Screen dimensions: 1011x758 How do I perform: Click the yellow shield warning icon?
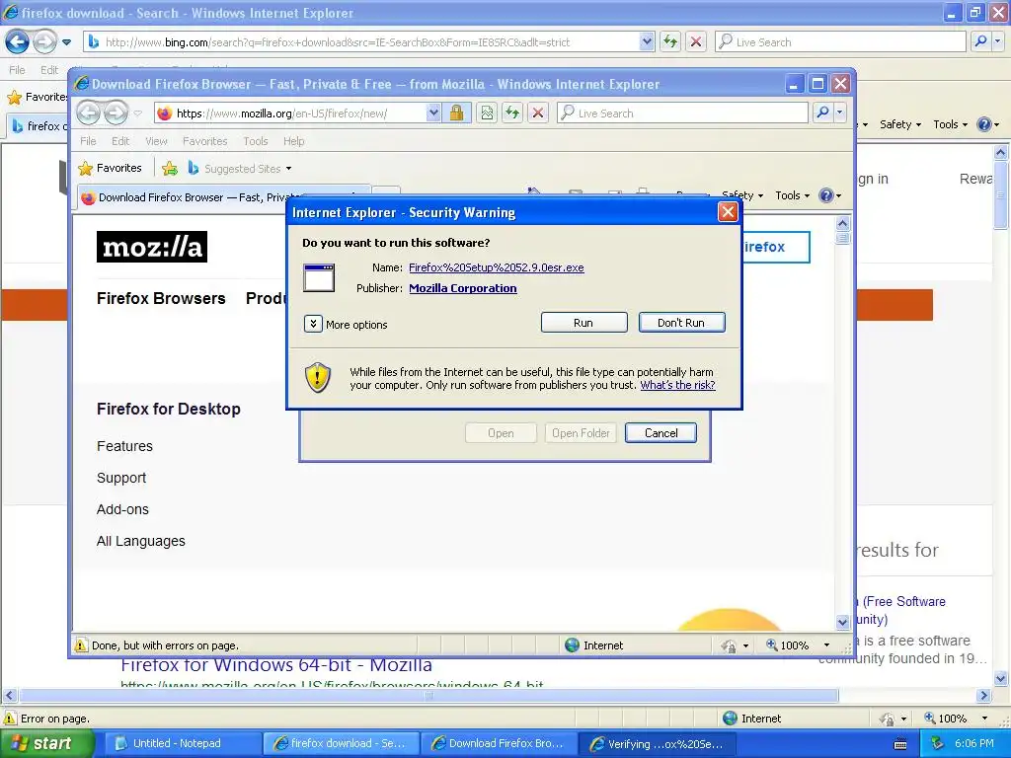317,378
